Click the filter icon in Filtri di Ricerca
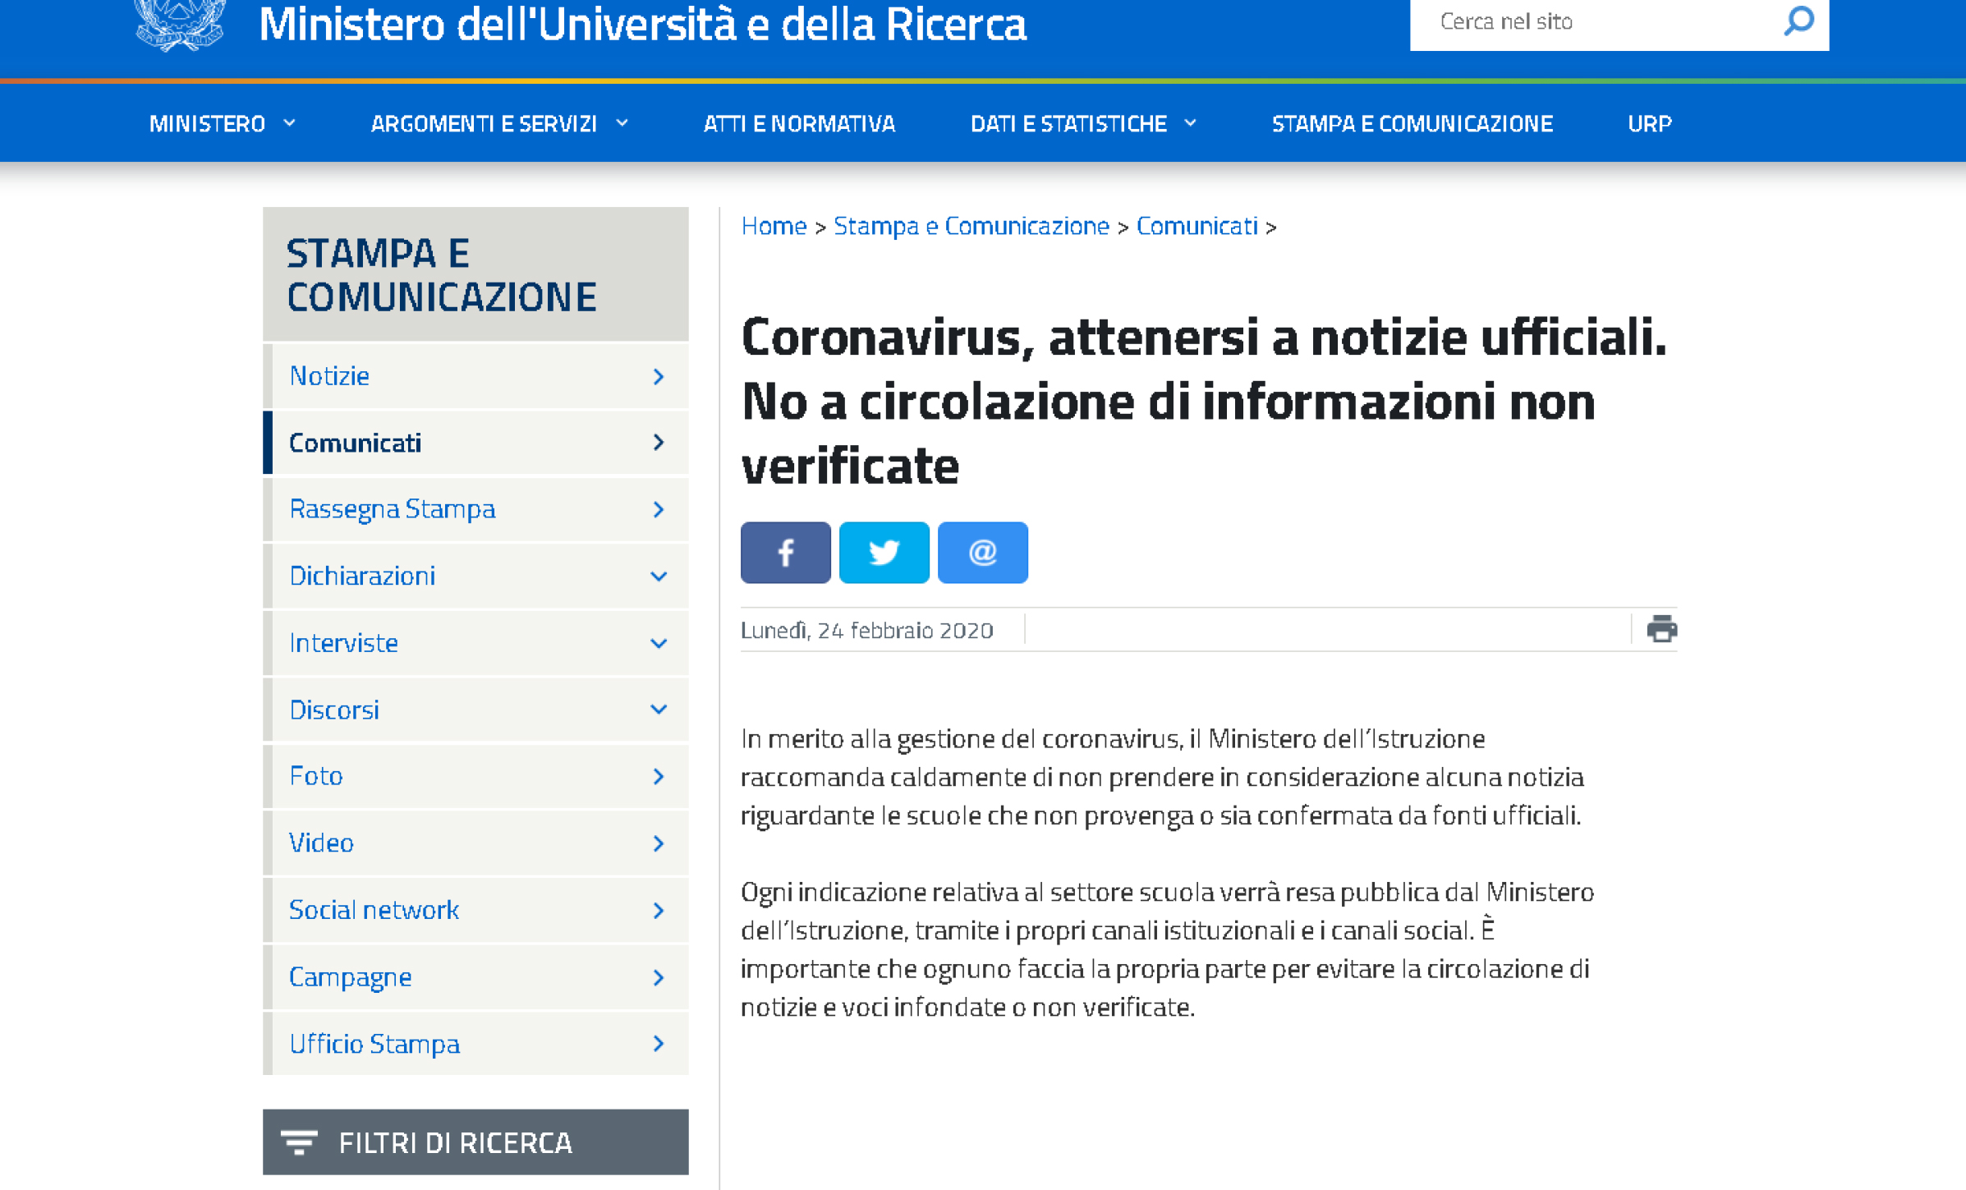Image resolution: width=1966 pixels, height=1190 pixels. (299, 1142)
